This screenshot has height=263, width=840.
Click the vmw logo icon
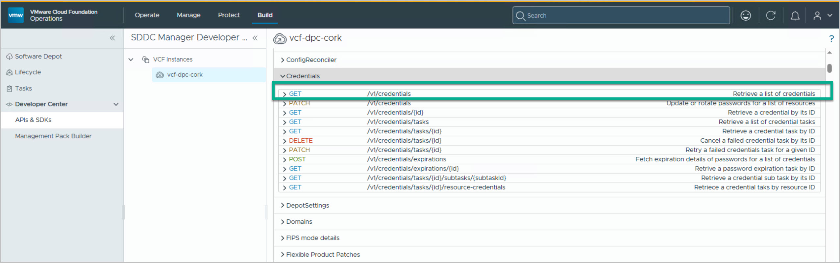[15, 15]
